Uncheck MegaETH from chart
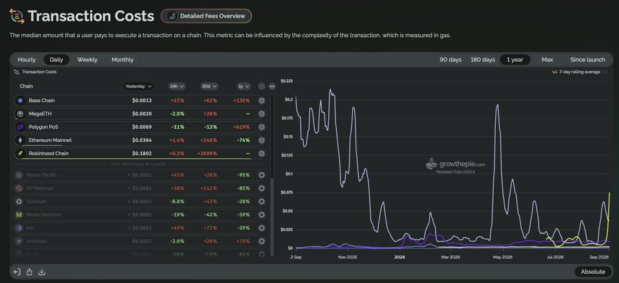 click(x=261, y=114)
